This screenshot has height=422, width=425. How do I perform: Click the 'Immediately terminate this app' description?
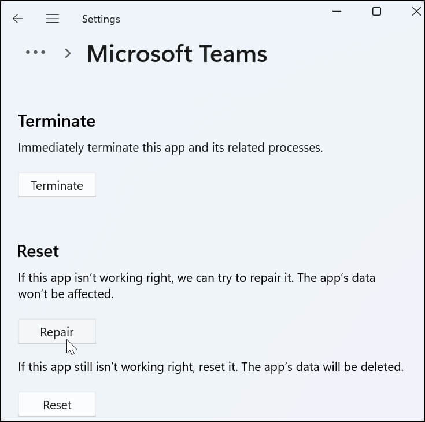(x=171, y=148)
